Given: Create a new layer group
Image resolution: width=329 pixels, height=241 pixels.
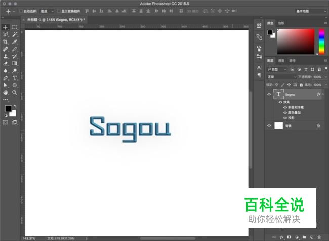Looking at the screenshot, I should point(304,237).
